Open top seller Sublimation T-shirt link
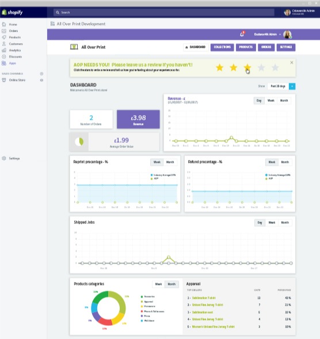 point(204,298)
